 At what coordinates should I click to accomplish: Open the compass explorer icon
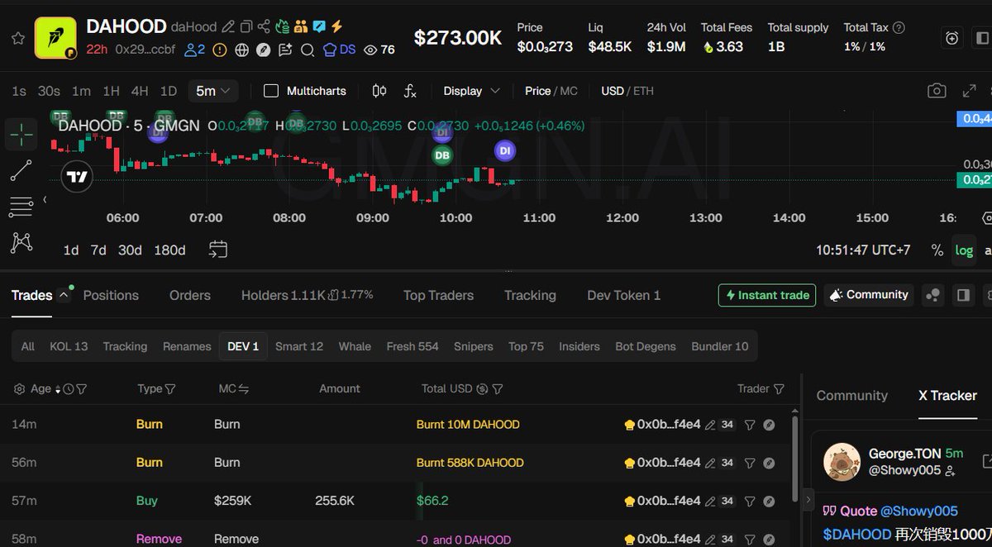tap(264, 50)
